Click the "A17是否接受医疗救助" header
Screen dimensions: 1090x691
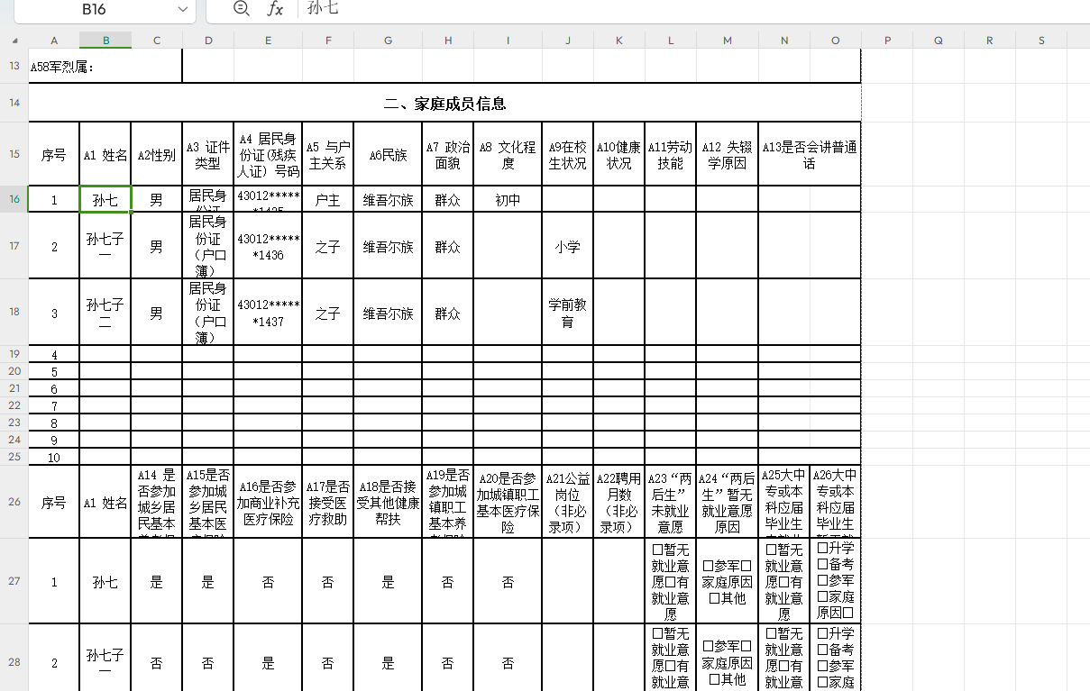[x=327, y=502]
